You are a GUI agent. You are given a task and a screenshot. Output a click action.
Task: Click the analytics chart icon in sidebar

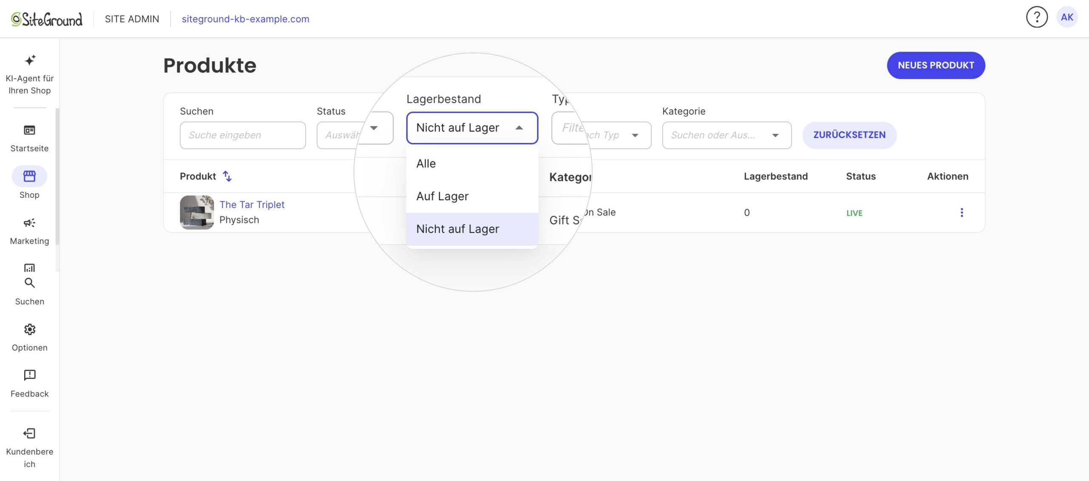tap(29, 268)
